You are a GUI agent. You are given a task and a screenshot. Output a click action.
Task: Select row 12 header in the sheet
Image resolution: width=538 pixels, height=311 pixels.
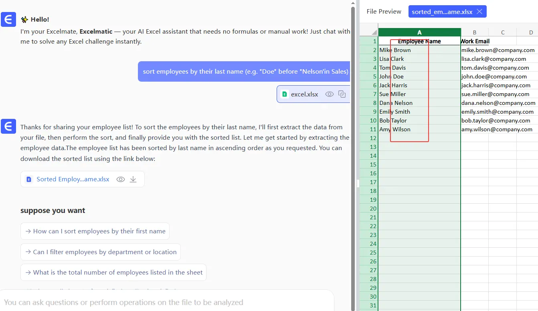(369, 138)
